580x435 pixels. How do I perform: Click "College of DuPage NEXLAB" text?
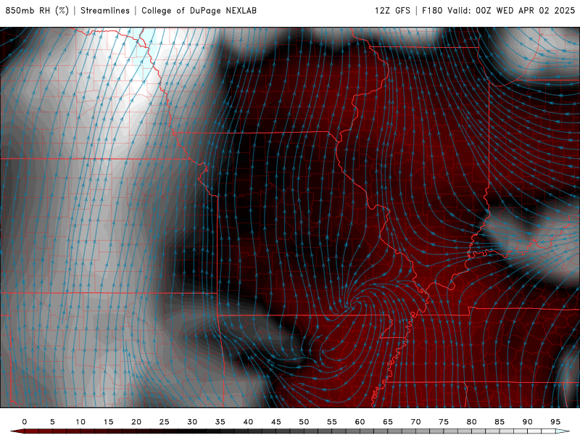[x=199, y=10]
